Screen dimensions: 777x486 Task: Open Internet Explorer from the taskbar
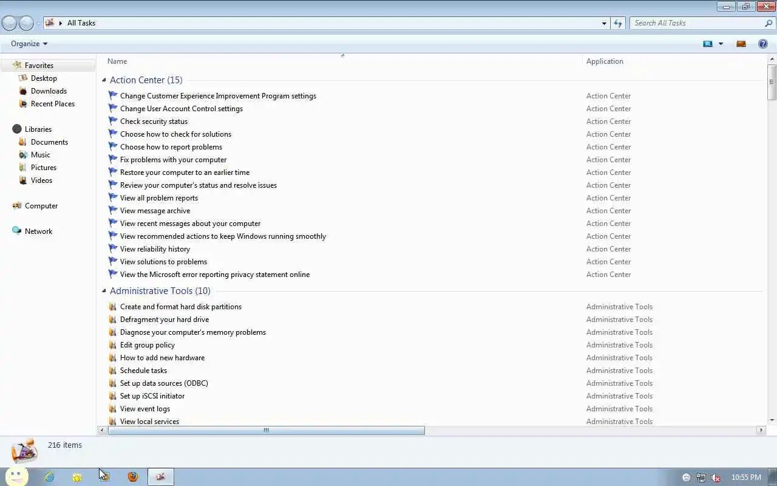click(x=49, y=477)
